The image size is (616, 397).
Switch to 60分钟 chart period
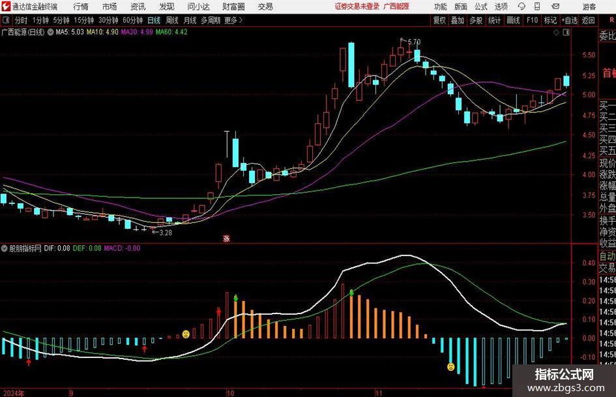tap(132, 20)
